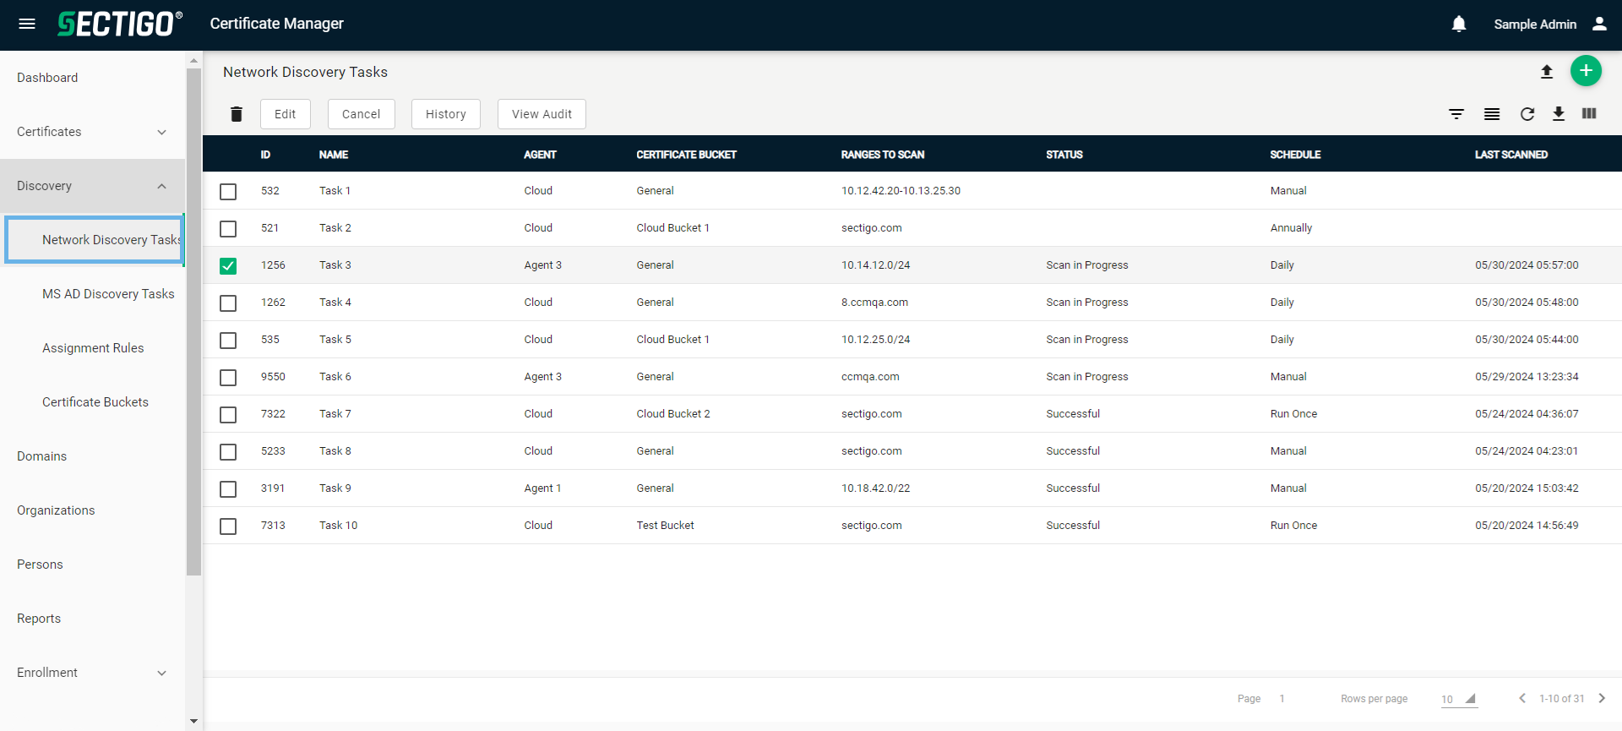The image size is (1622, 731).
Task: Click the Sample Admin account name
Action: (1535, 24)
